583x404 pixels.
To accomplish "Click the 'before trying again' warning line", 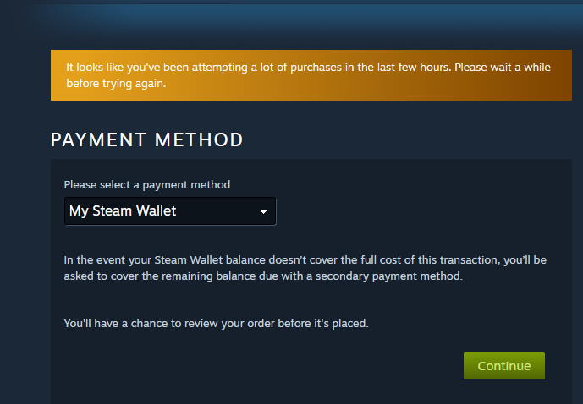I will [x=118, y=84].
